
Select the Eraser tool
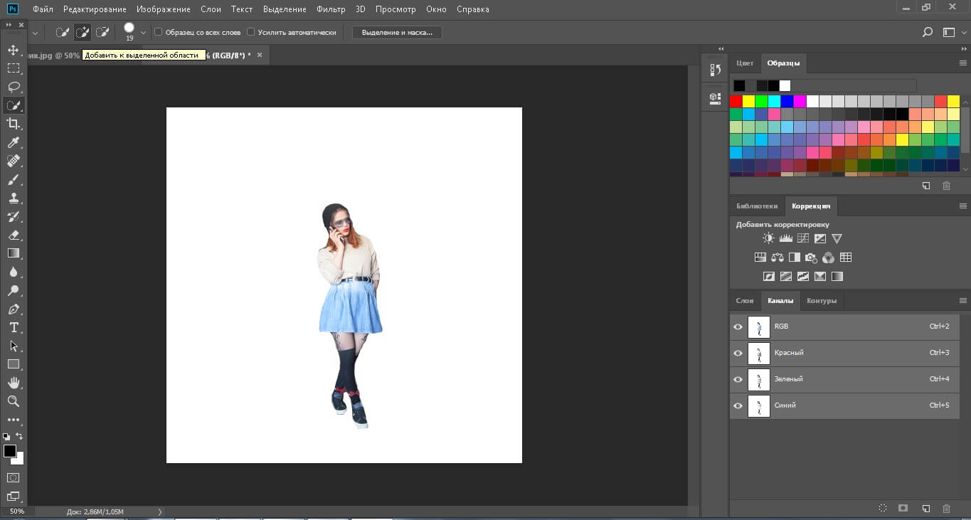point(13,235)
